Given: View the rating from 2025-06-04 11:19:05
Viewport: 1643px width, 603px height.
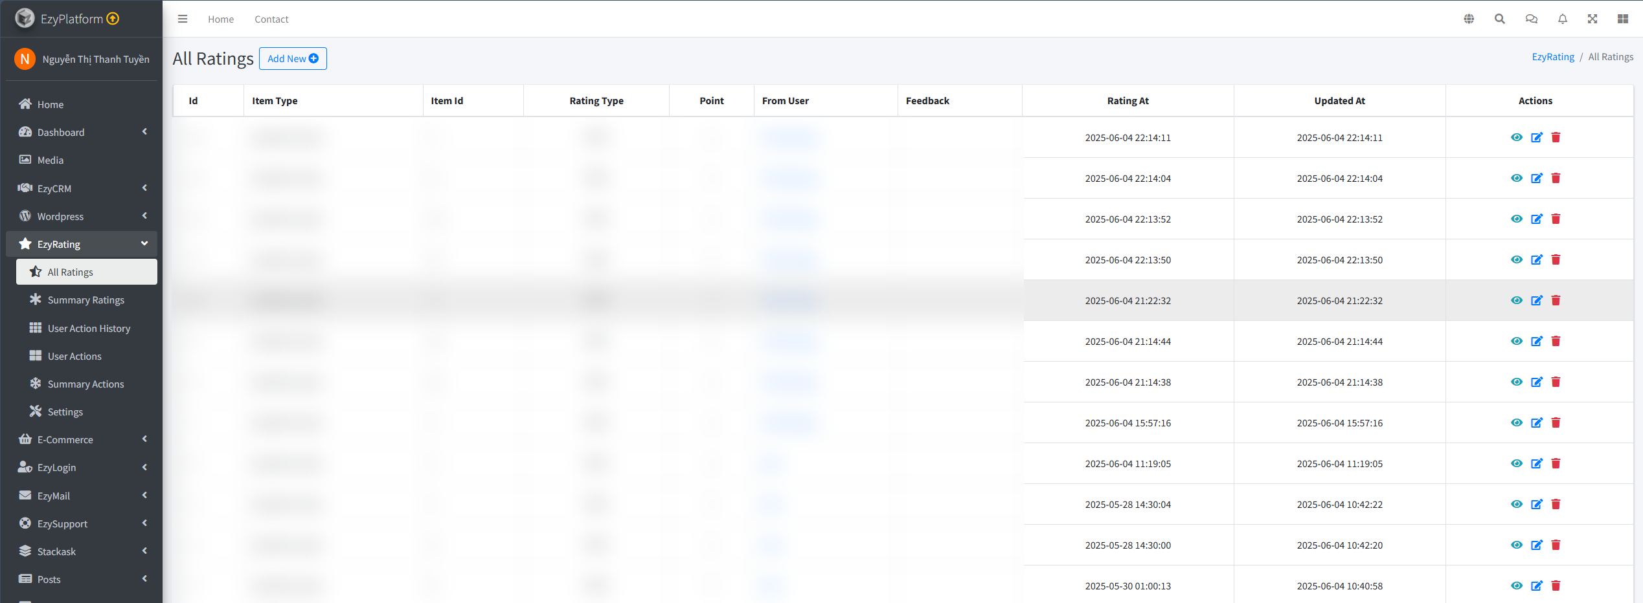Looking at the screenshot, I should point(1516,463).
